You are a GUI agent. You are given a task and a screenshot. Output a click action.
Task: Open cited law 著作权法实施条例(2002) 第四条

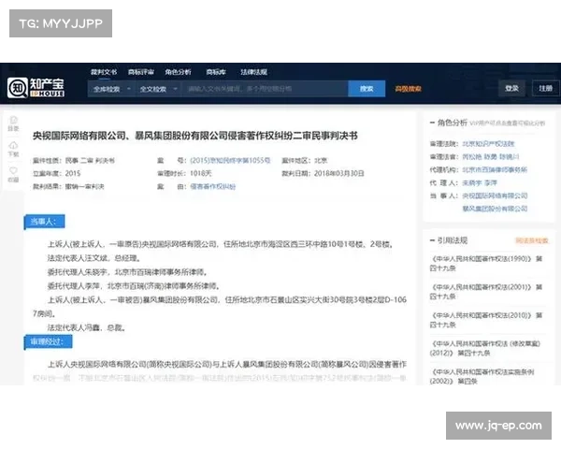click(482, 376)
